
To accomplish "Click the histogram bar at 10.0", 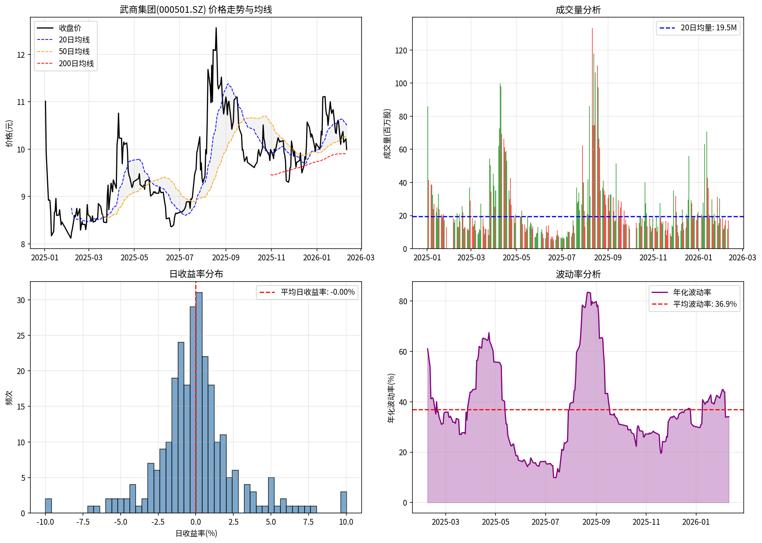I will (343, 502).
